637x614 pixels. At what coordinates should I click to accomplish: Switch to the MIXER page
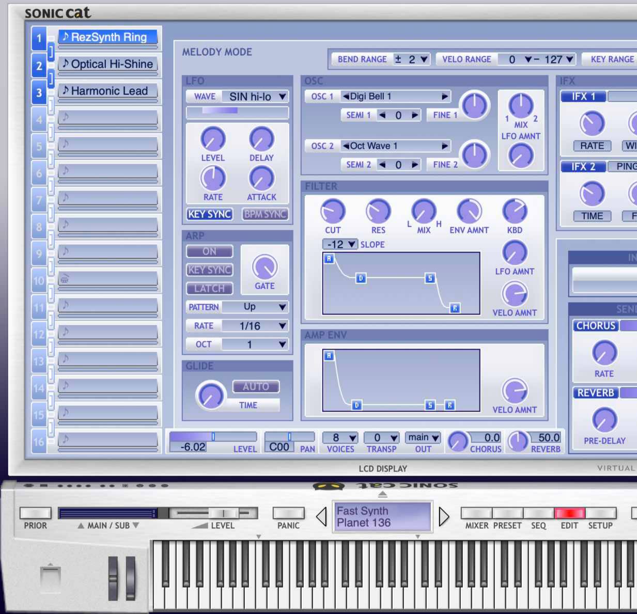click(476, 513)
